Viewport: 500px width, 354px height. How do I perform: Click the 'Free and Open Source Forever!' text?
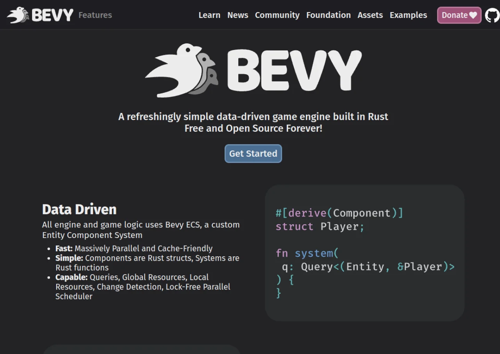(253, 129)
